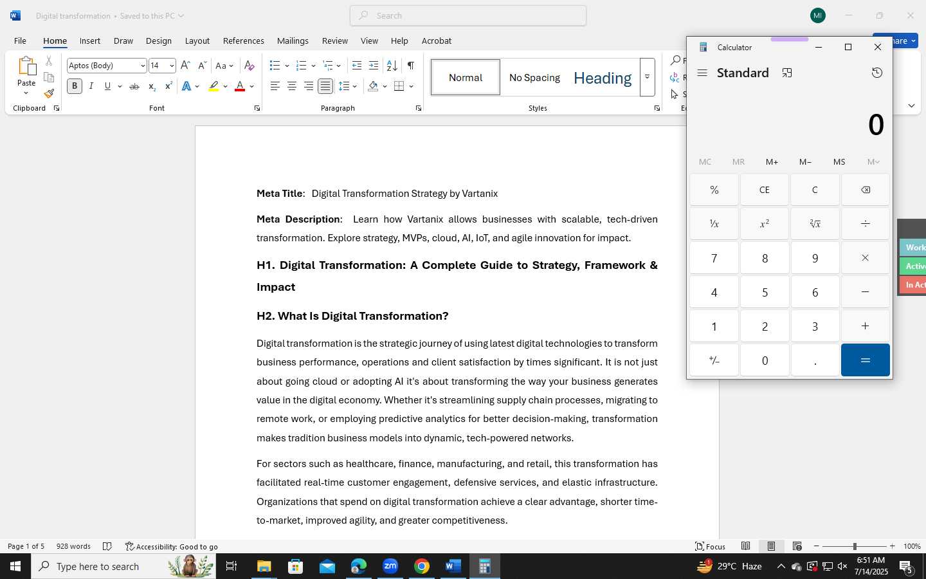Image resolution: width=926 pixels, height=579 pixels.
Task: Sort paragraph text A to Z
Action: (392, 66)
